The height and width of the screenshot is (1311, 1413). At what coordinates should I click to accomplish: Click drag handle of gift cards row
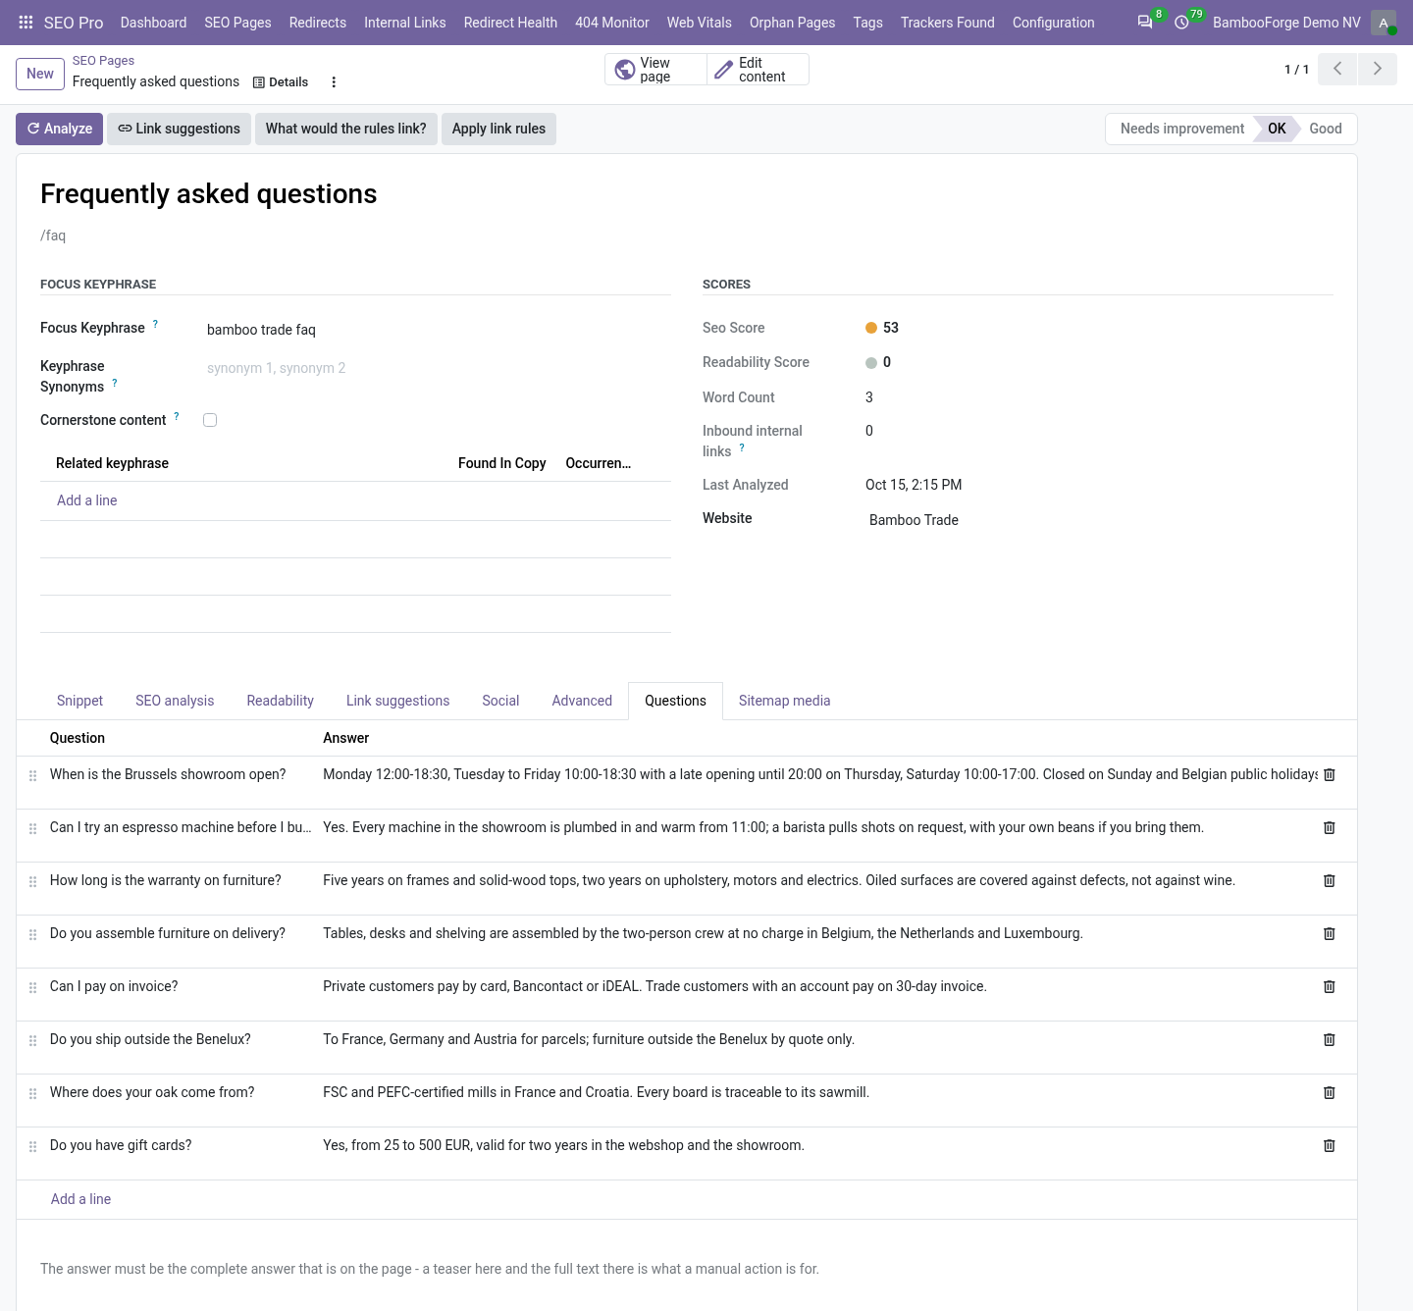(32, 1146)
